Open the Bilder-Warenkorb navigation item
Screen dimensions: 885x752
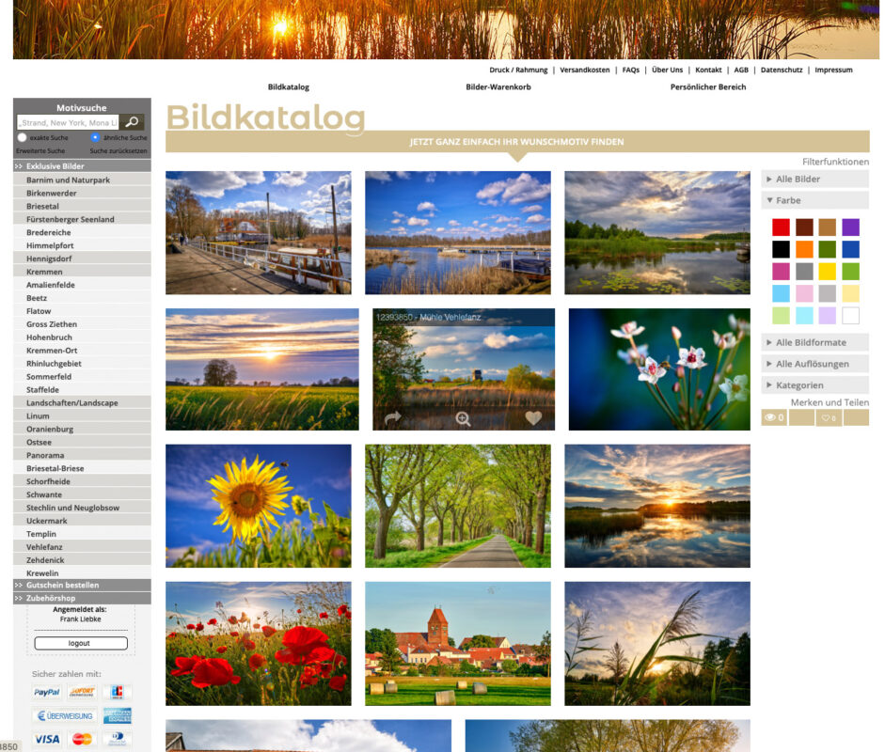coord(498,86)
